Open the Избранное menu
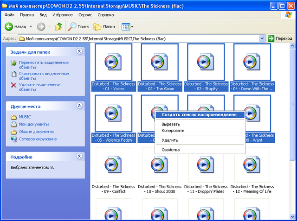The image size is (297, 221). point(63,15)
